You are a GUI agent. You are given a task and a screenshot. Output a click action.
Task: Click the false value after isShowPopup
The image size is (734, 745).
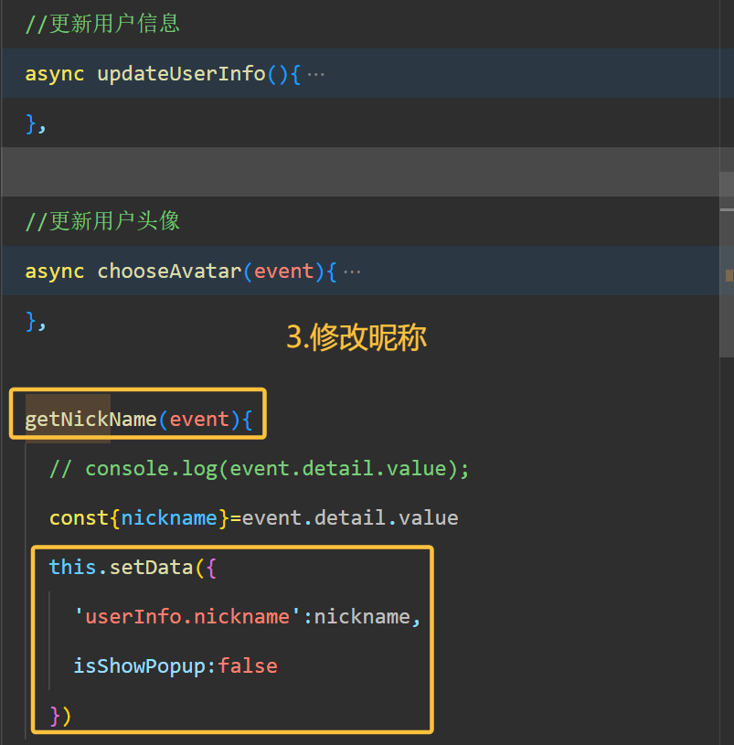[248, 666]
